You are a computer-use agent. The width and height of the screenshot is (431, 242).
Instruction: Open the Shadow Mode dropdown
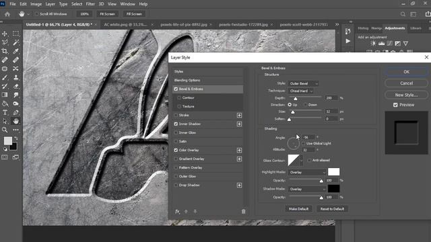307,189
